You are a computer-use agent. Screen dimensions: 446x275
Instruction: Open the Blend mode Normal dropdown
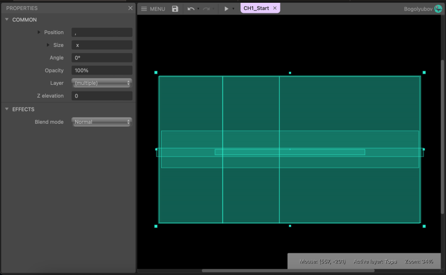click(102, 122)
